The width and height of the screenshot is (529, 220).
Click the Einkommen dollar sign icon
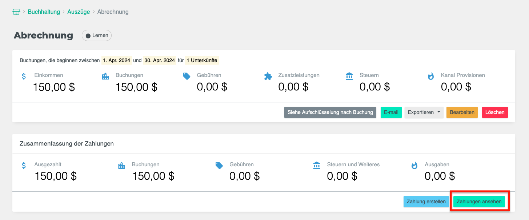(x=24, y=76)
